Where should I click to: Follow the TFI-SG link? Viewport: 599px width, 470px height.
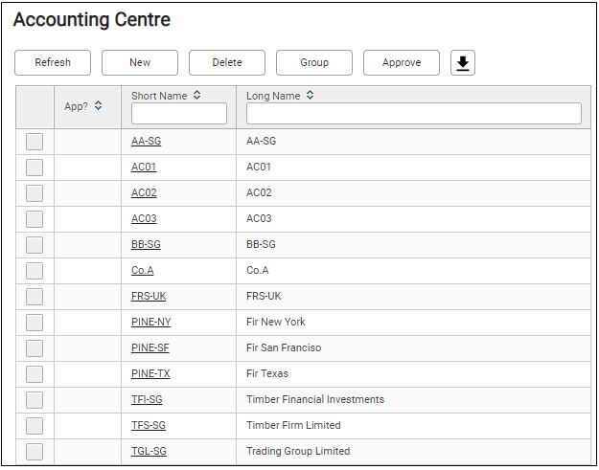(x=148, y=400)
